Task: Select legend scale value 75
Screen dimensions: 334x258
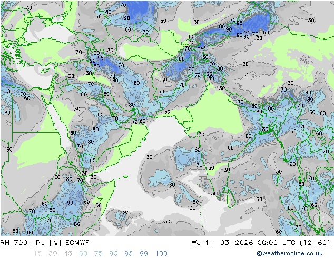Action: click(98, 254)
